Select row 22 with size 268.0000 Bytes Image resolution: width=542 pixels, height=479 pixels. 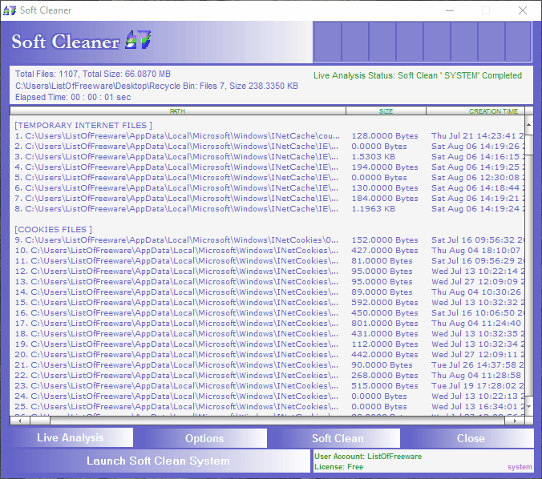(x=269, y=376)
